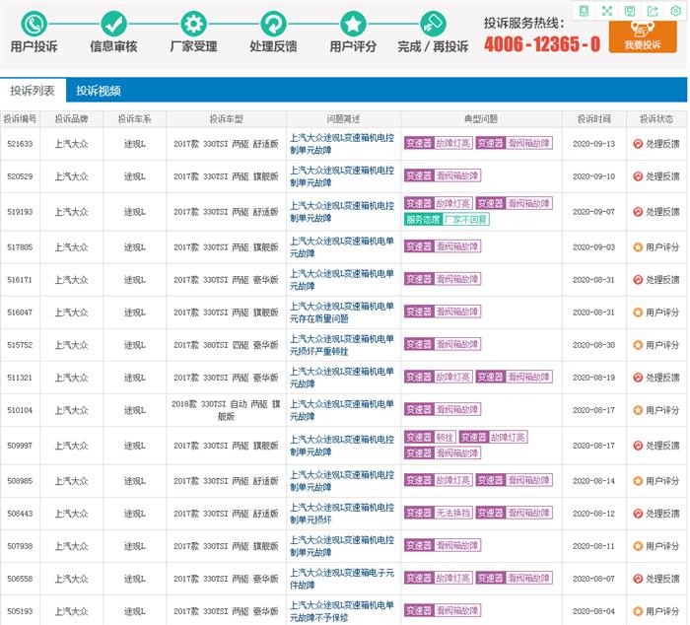Click the 完成/再投诉 step icon
Viewport: 690px width, 625px height.
pos(433,24)
